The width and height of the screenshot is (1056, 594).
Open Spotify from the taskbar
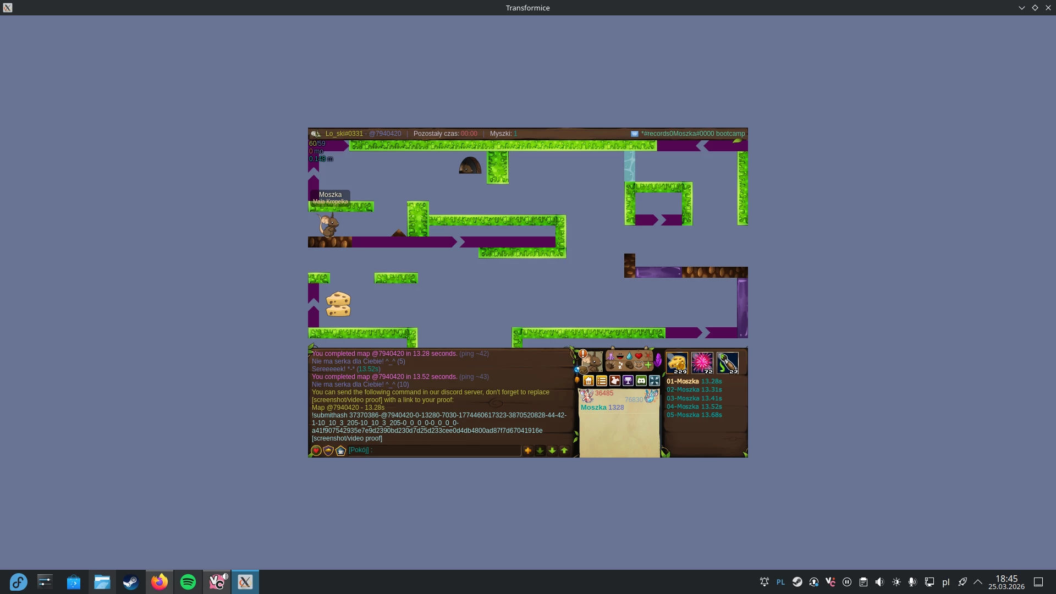(188, 582)
